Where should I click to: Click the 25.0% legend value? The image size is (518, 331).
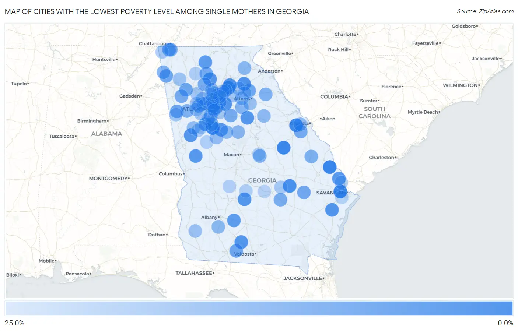tap(14, 323)
